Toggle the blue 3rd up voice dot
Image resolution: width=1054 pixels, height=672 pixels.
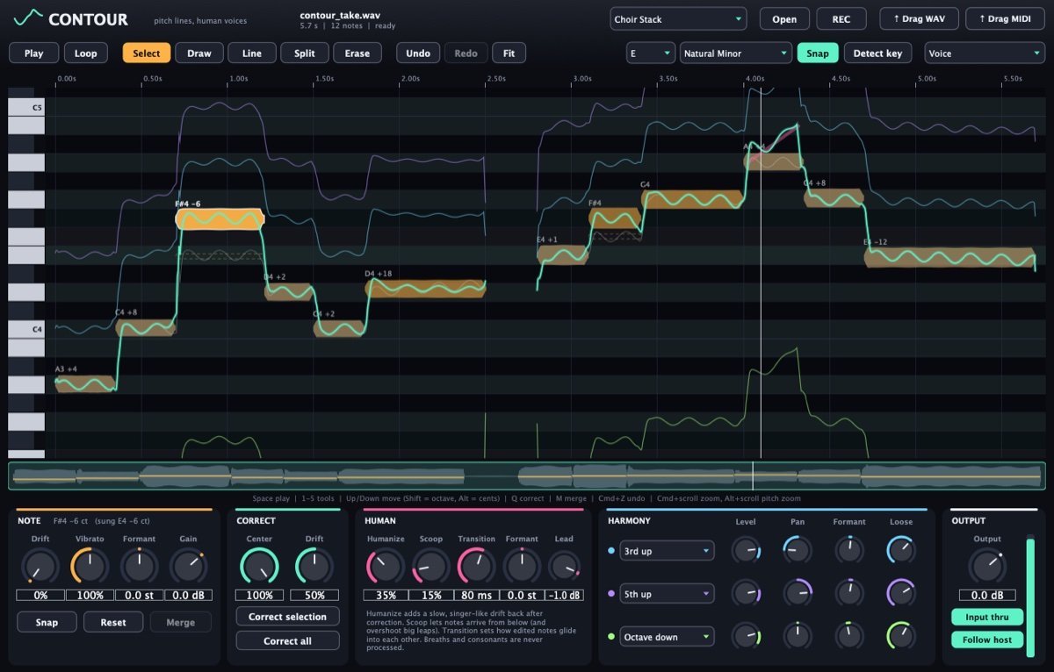(x=611, y=551)
